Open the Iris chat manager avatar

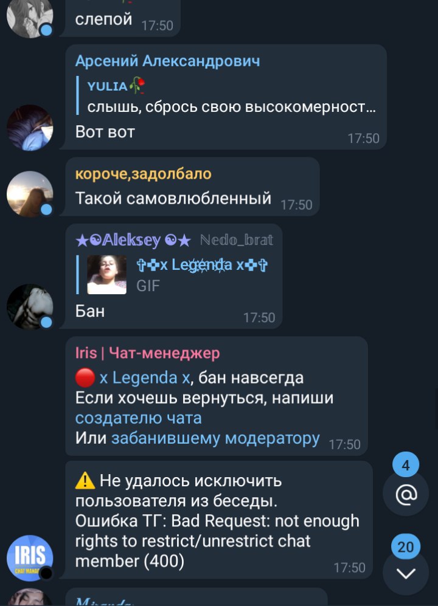(x=30, y=558)
